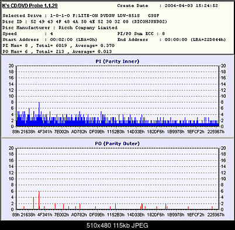Image resolution: width=235 pixels, height=230 pixels.
Task: Click PI "Total= 6019" value
Action: 51,46
